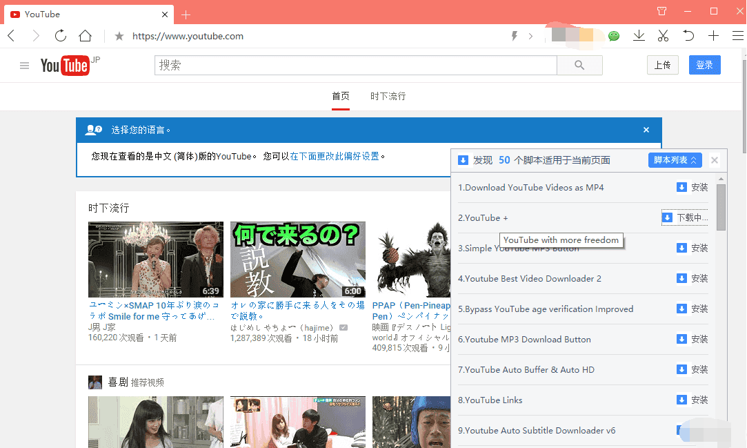Screen dimensions: 747x448
Task: Open the PPAP (Pen-Pineap video title link
Action: 411,310
